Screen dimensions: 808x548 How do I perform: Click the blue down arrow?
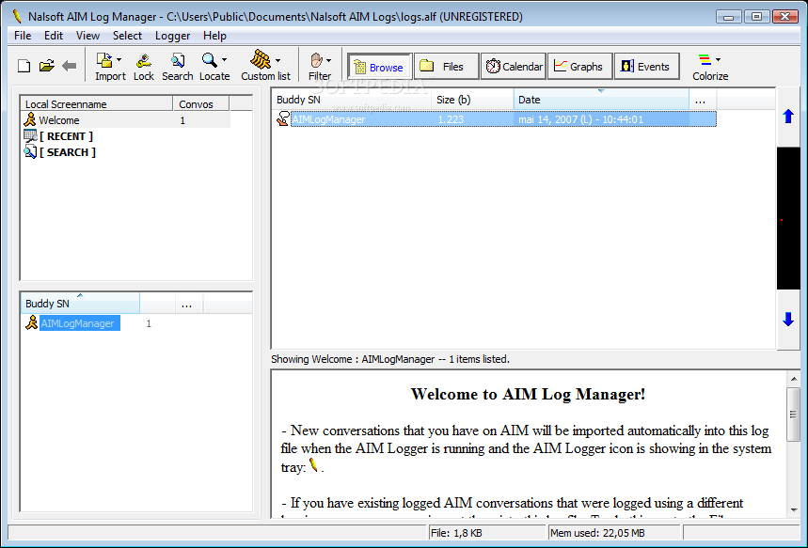[788, 320]
